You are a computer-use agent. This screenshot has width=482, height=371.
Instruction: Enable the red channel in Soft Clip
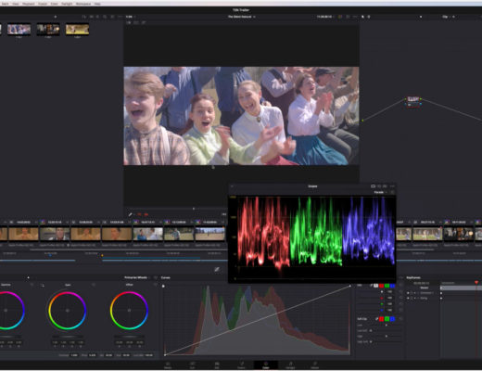(x=381, y=319)
